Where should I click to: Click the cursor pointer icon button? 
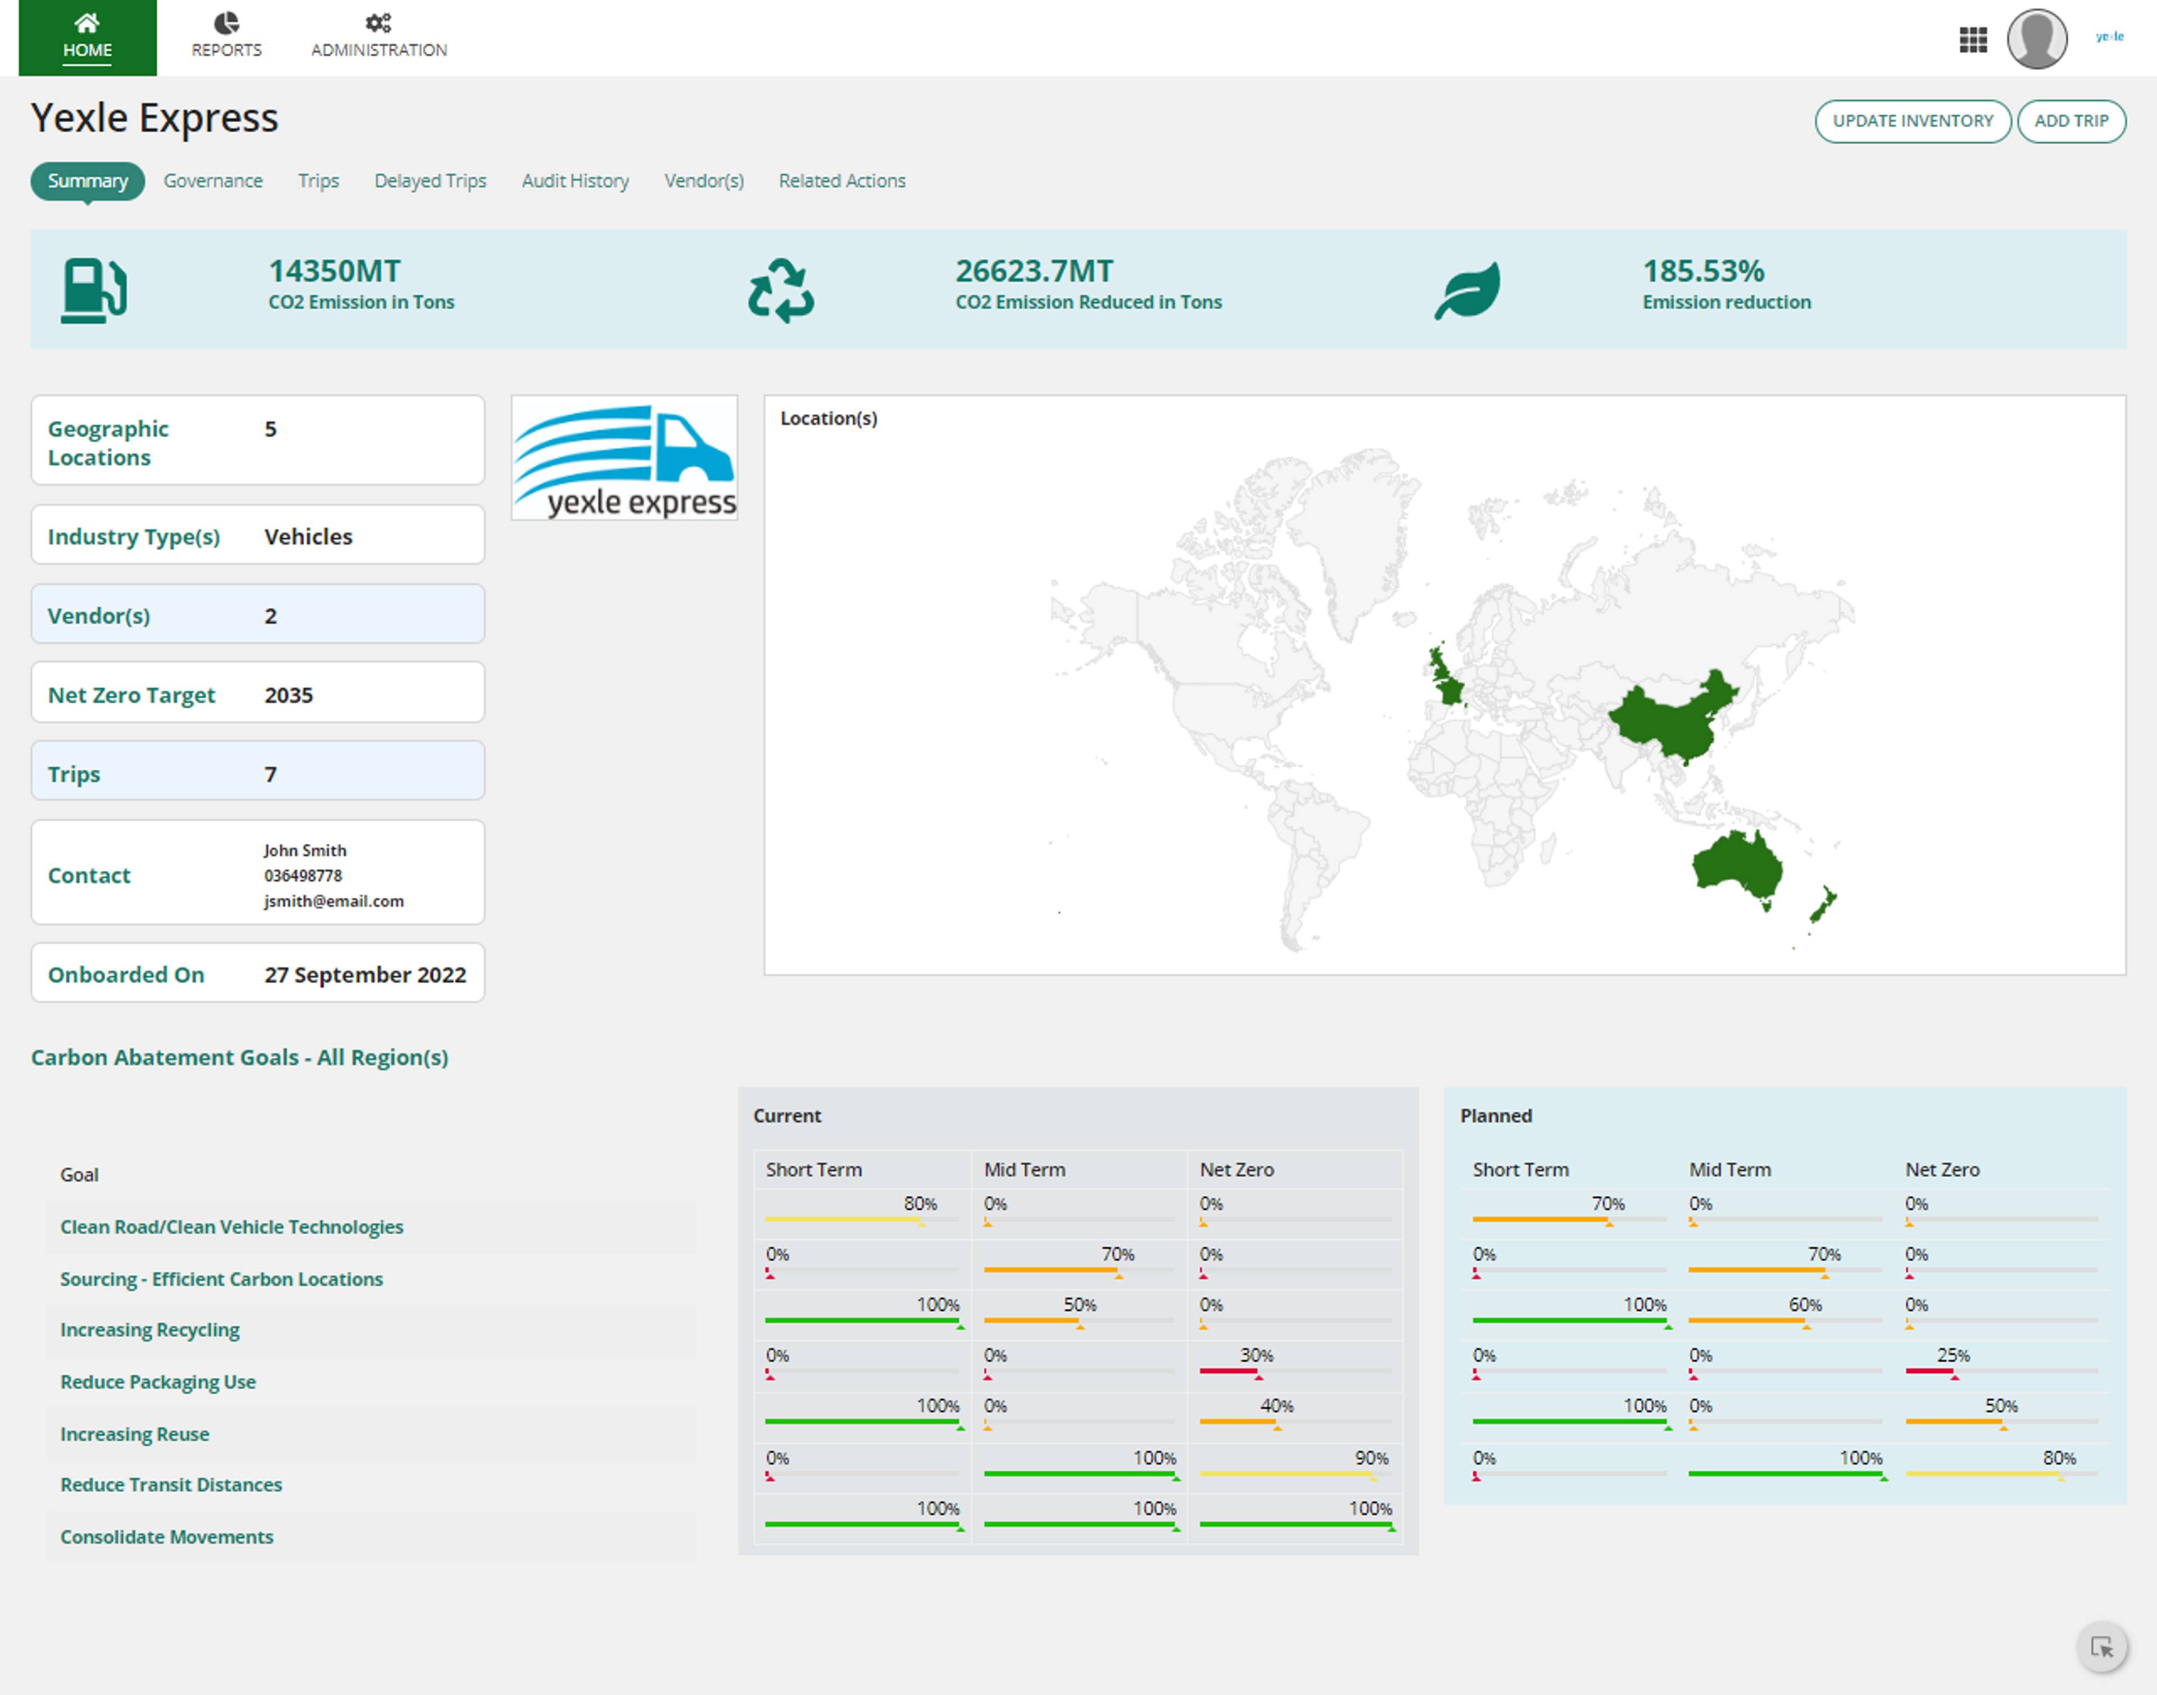[2101, 1646]
